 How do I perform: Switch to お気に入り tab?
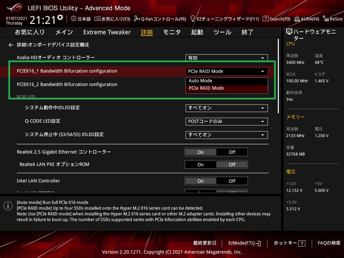(30, 32)
